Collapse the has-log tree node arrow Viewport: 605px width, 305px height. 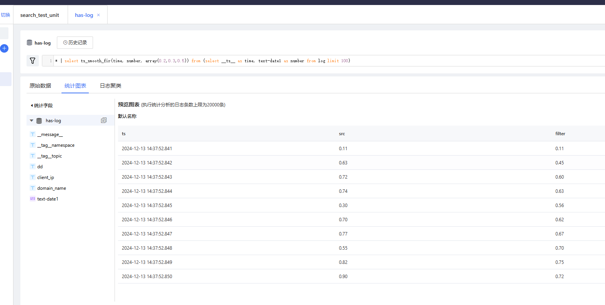[32, 121]
